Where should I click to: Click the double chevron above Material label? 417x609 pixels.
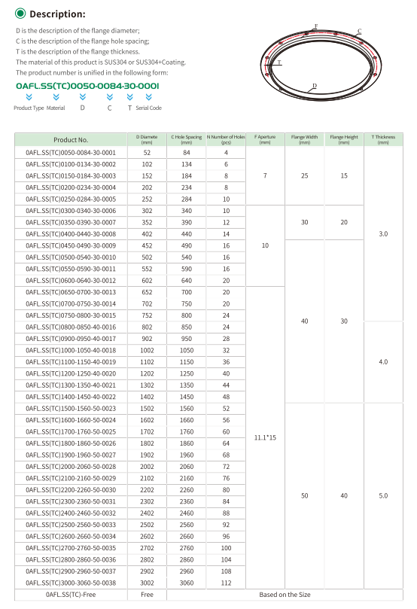coord(56,97)
